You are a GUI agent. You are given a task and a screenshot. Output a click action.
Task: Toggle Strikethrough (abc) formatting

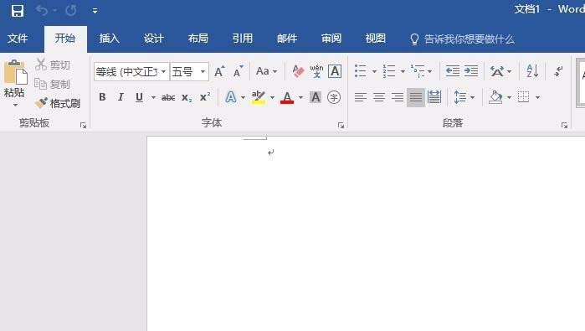(168, 97)
